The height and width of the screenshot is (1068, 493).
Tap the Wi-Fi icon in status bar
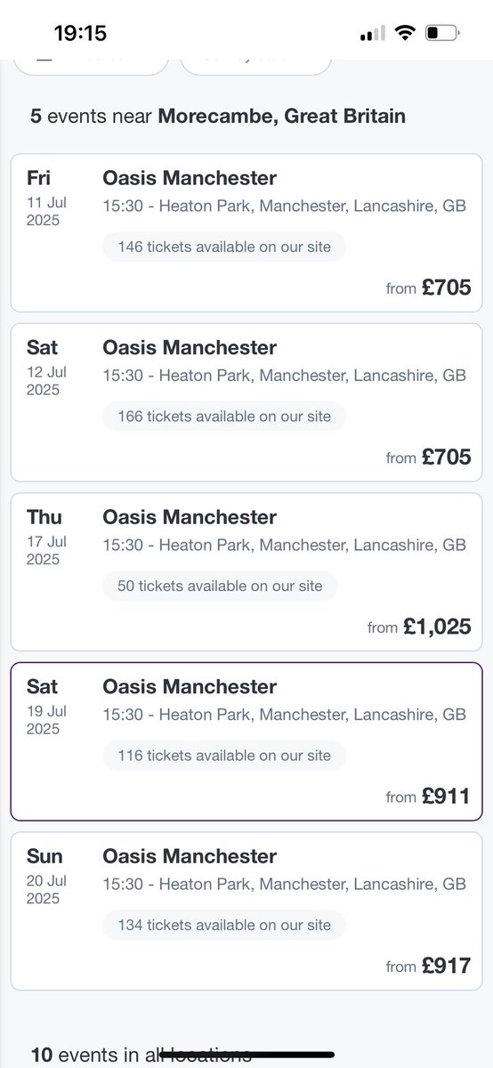[x=406, y=34]
